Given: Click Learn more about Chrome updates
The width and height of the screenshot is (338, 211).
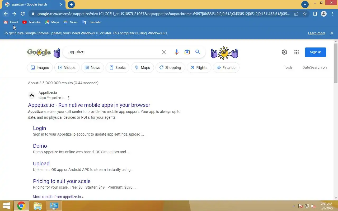Looking at the screenshot, I should tap(317, 33).
